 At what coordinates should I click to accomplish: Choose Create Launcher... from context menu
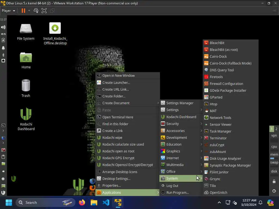pos(128,83)
